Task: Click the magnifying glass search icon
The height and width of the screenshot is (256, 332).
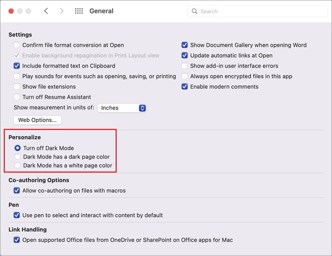Action: coord(194,11)
